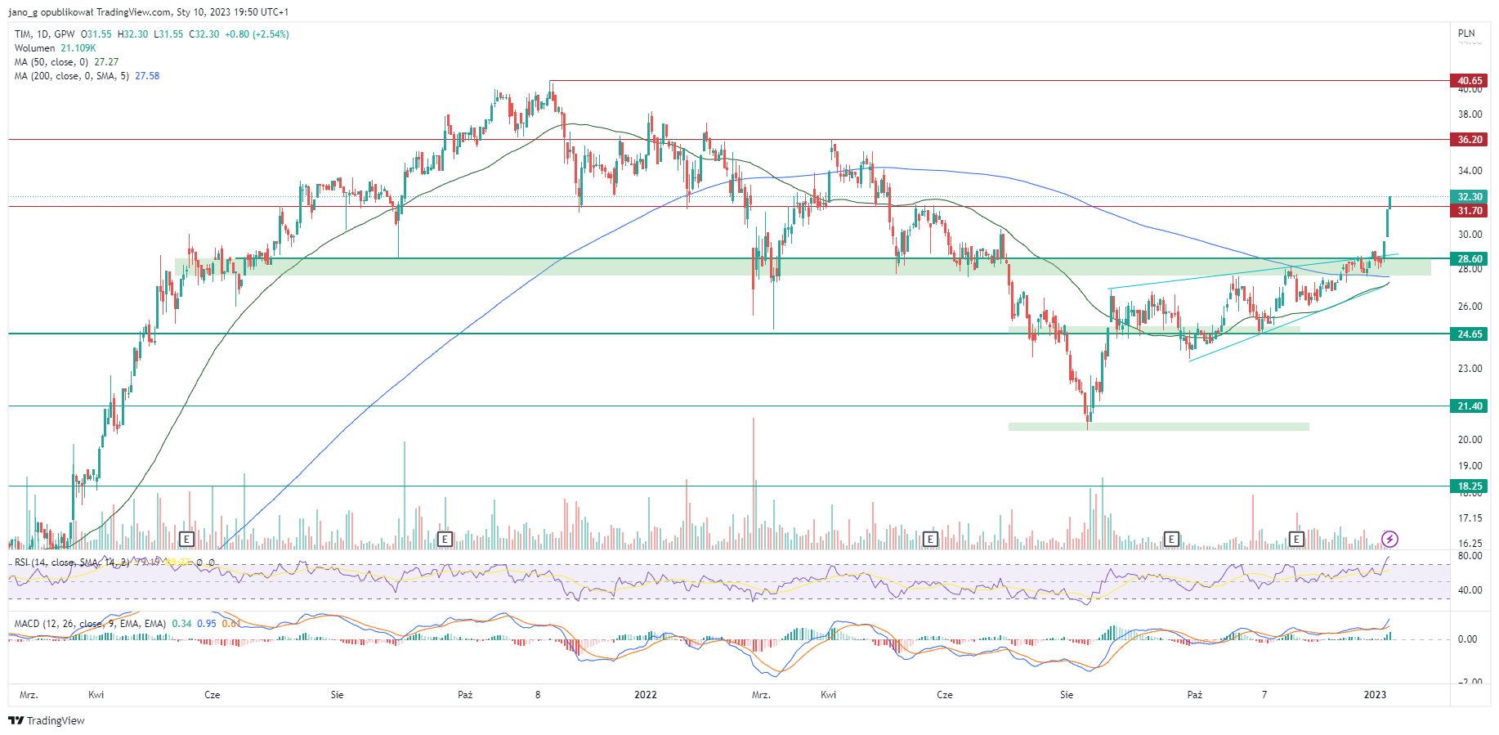Click the purple lightning event icon

[1389, 539]
